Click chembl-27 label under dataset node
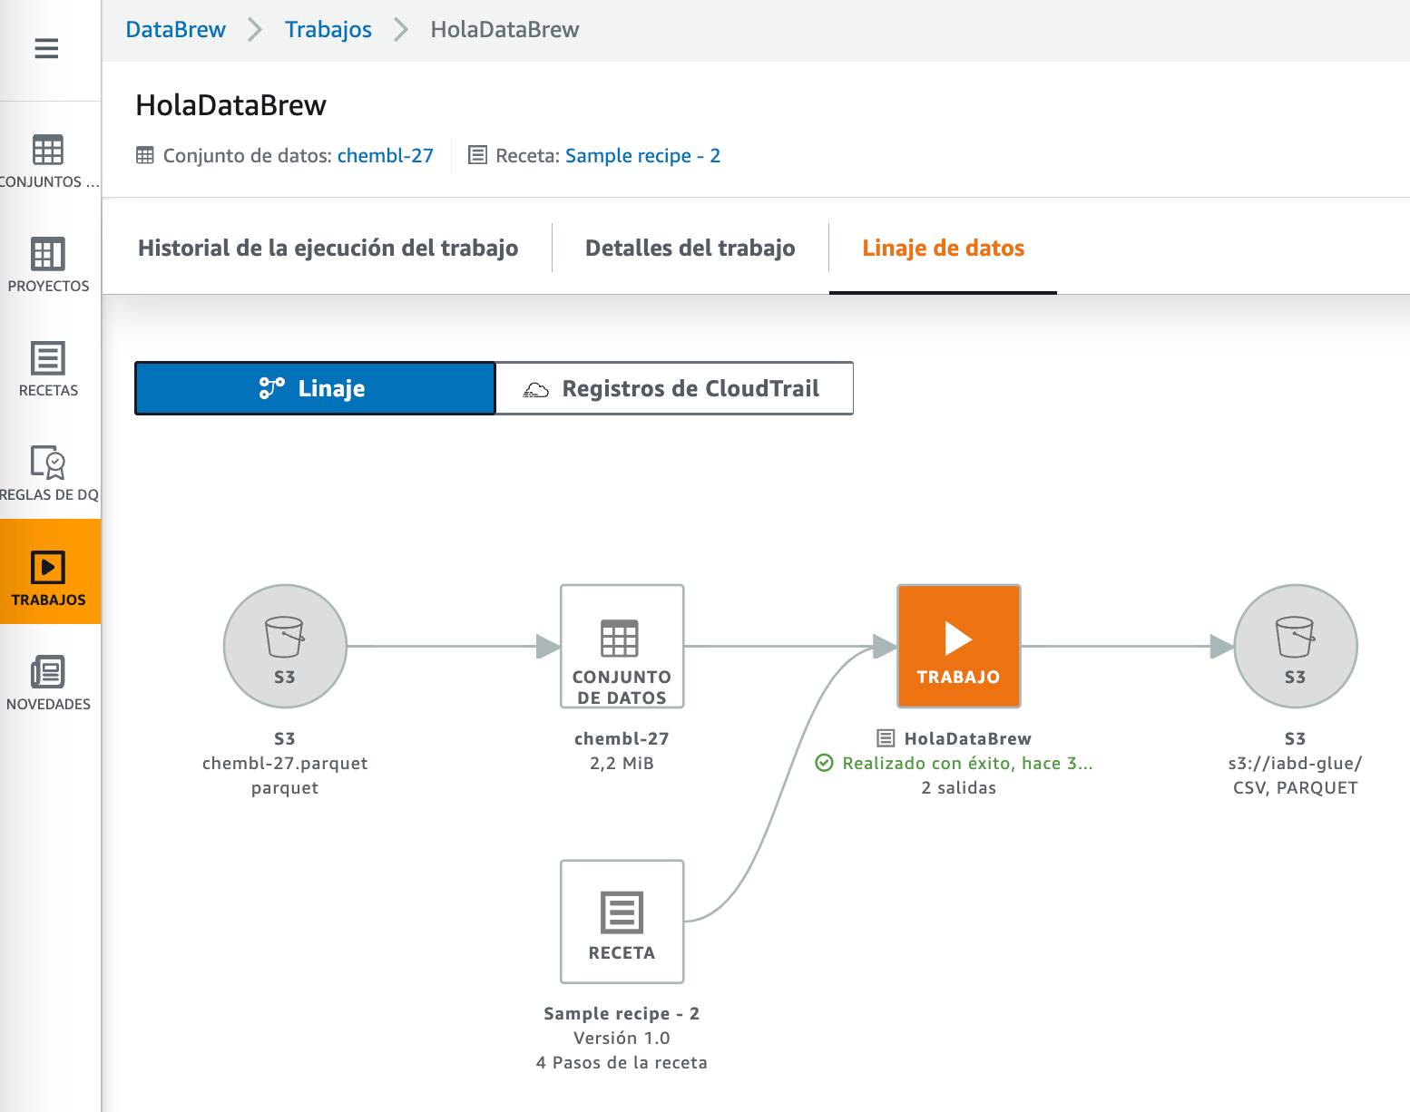This screenshot has width=1410, height=1112. click(x=622, y=738)
